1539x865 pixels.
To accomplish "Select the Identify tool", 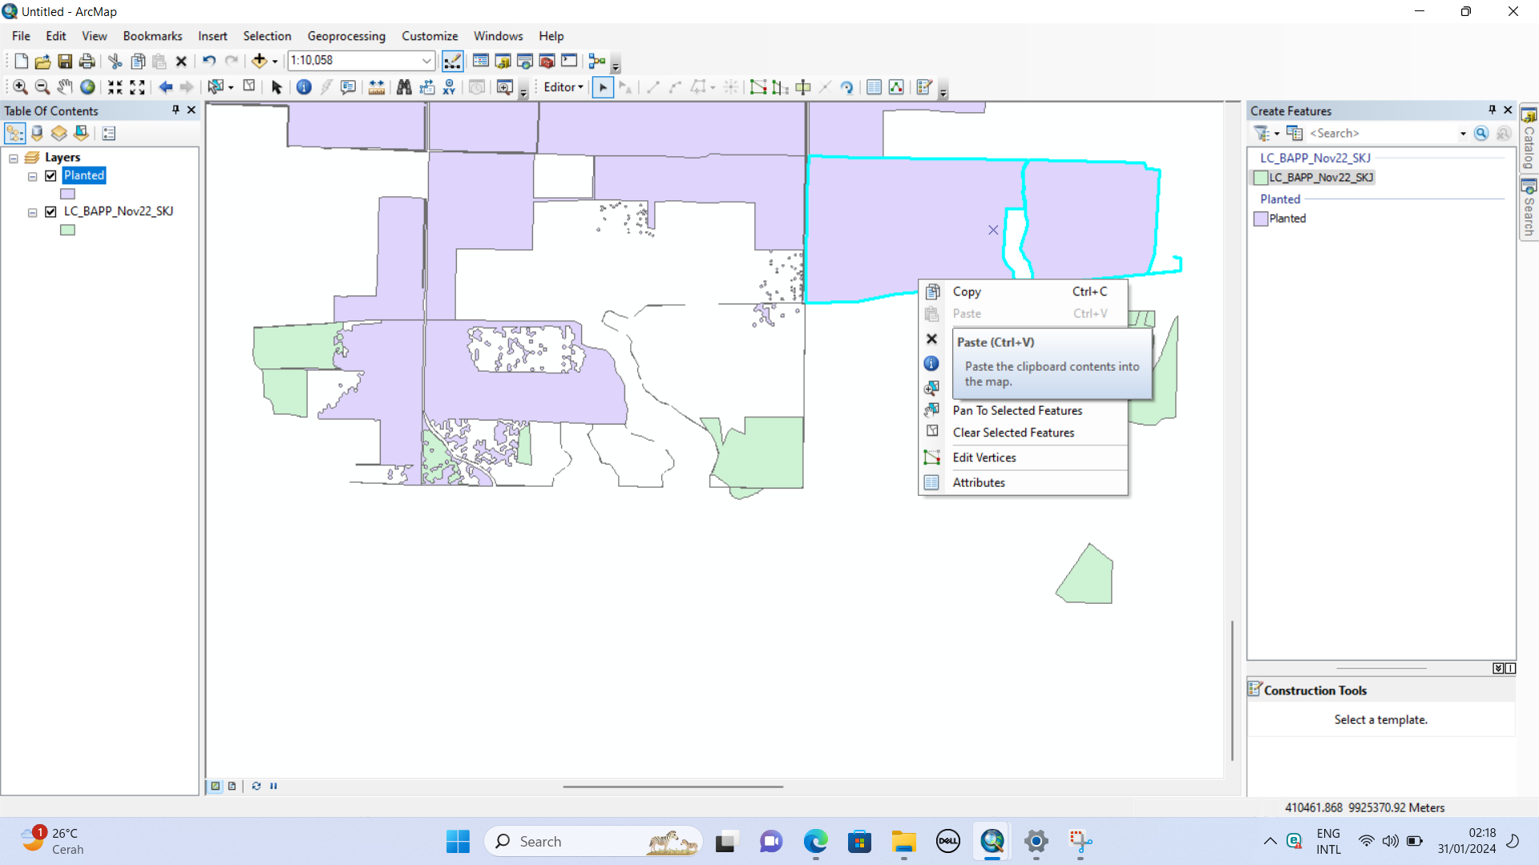I will 304,87.
